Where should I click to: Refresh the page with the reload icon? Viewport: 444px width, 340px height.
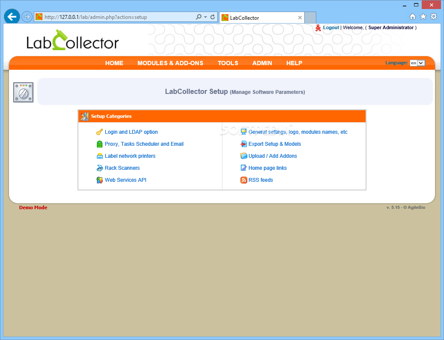213,17
